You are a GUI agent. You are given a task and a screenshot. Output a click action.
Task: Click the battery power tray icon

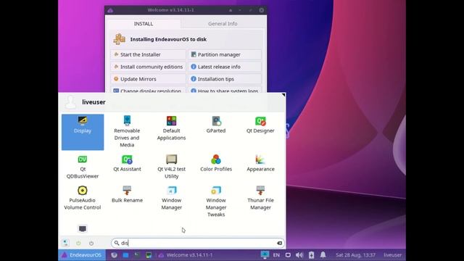311,254
